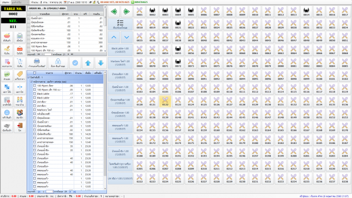Click the delete item database icon
Viewport: 352px width, 198px height.
click(x=7, y=63)
